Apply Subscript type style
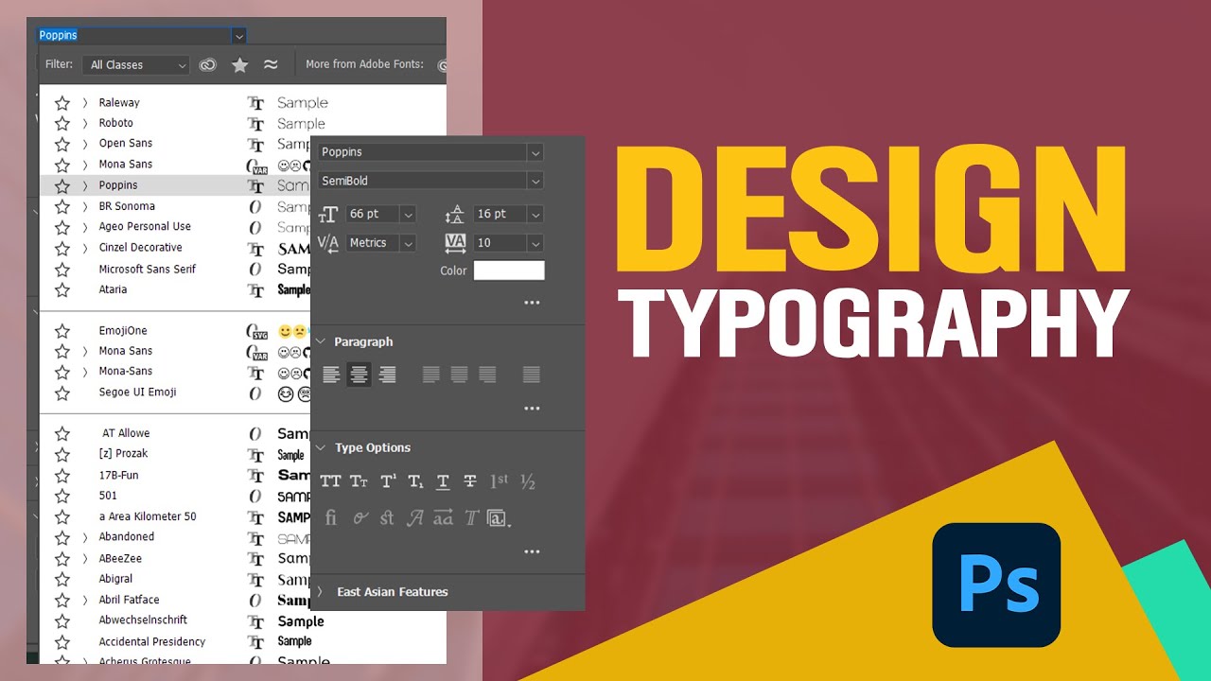Screen dimensions: 1211x681 click(x=415, y=481)
